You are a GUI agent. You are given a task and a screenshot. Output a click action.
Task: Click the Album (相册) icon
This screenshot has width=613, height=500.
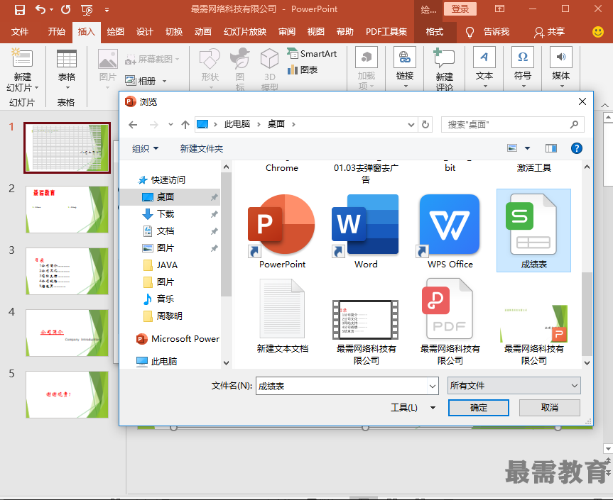(130, 81)
